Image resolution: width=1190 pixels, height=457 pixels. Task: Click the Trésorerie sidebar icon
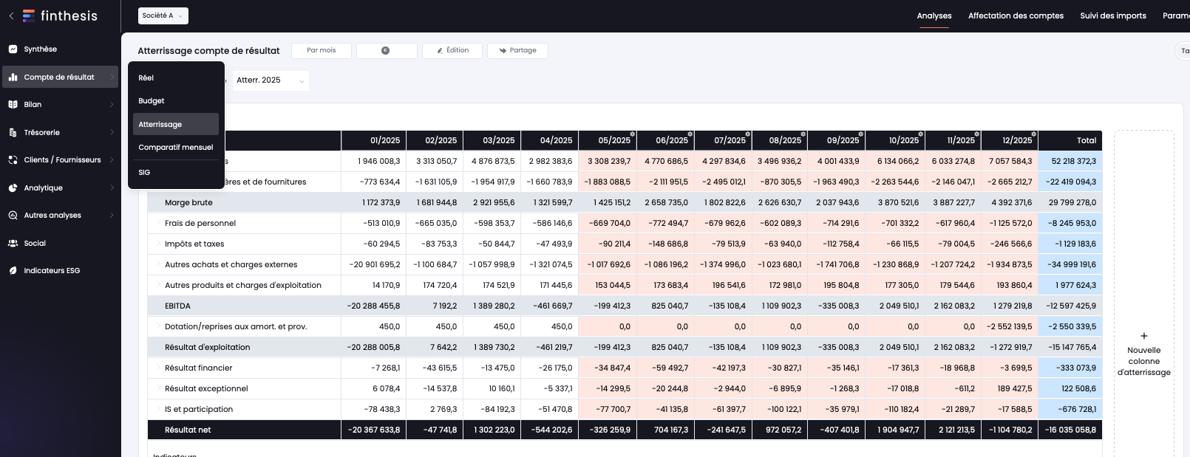point(13,133)
